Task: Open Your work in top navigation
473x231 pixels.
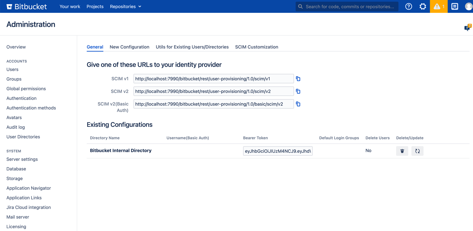Action: tap(70, 6)
